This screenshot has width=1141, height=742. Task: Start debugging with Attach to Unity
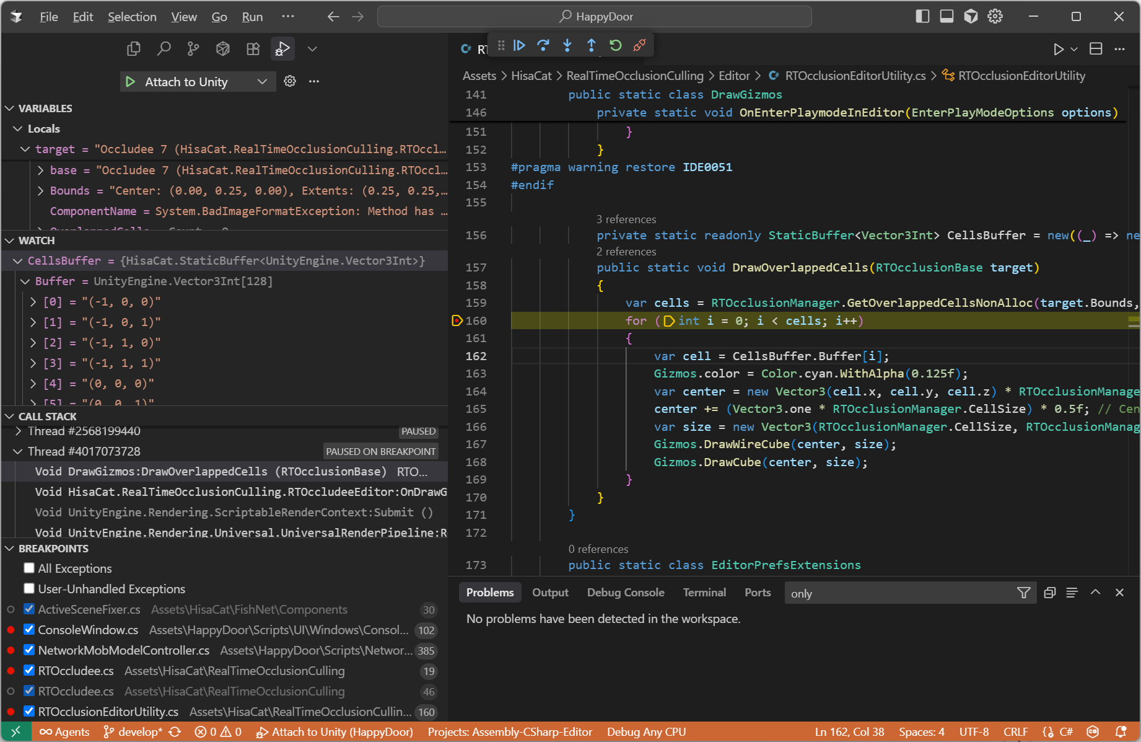(x=130, y=82)
